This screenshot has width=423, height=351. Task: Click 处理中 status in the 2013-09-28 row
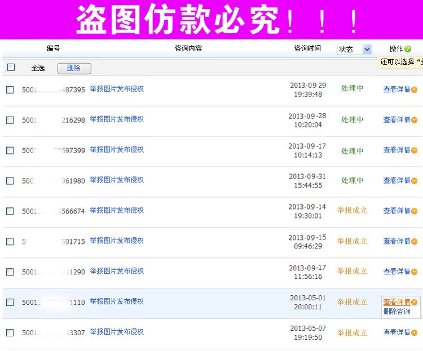352,119
